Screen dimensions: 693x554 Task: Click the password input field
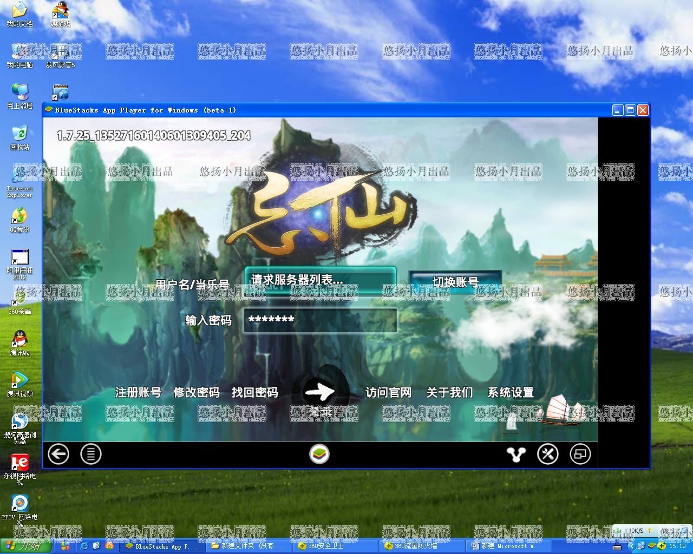coord(320,320)
